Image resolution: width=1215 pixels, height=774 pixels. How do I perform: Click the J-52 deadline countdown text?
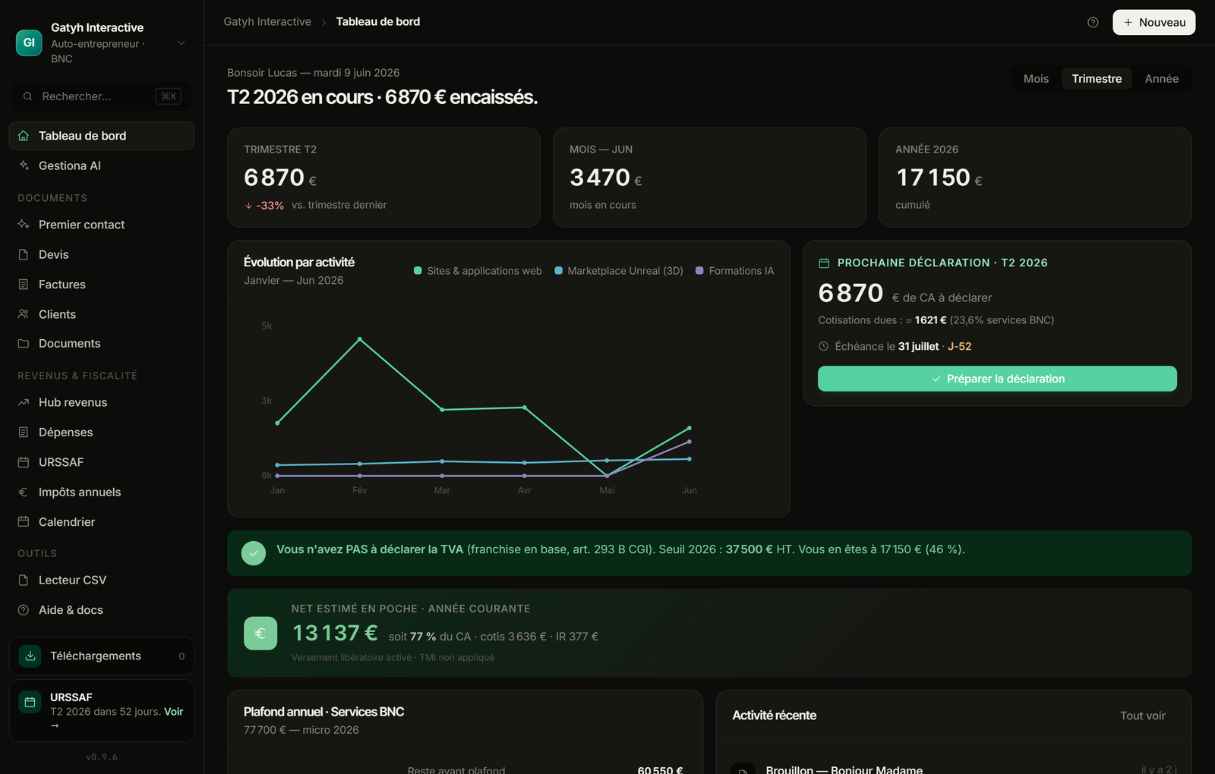(960, 347)
